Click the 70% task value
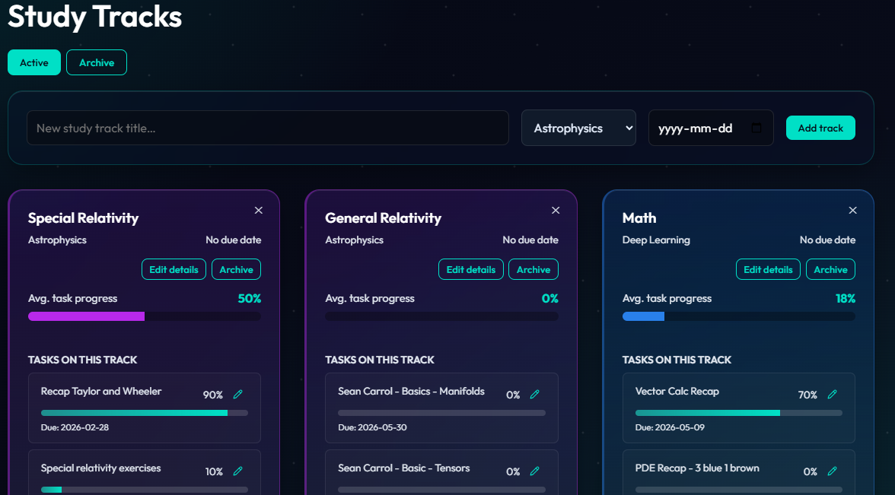The width and height of the screenshot is (895, 495). click(x=807, y=395)
